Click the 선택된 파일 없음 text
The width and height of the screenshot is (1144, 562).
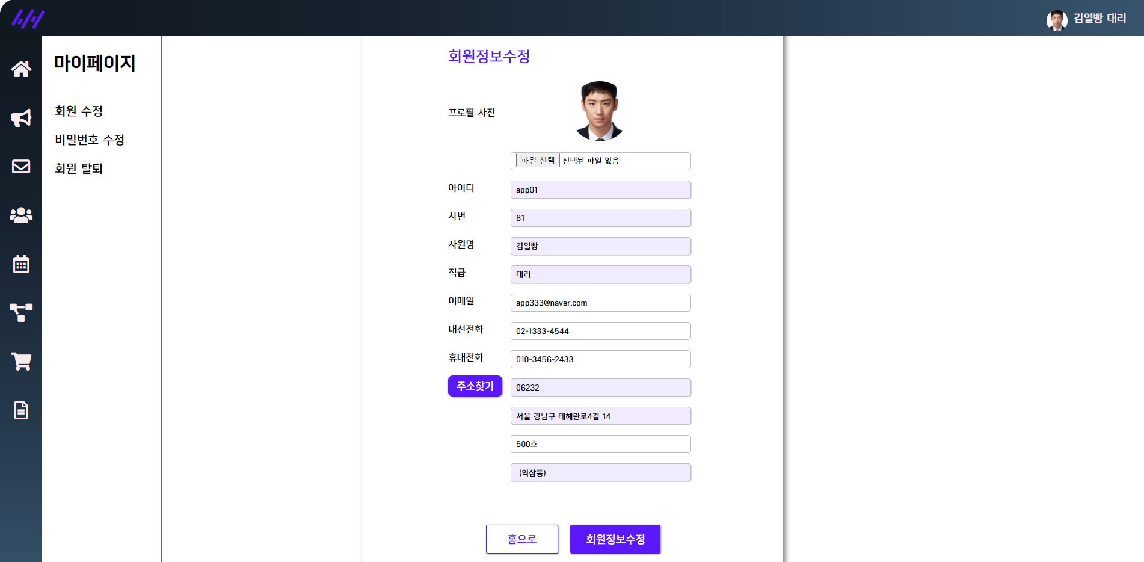pos(591,161)
